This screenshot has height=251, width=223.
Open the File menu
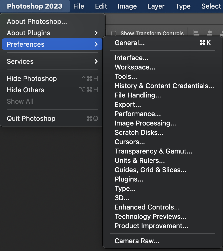click(x=79, y=6)
